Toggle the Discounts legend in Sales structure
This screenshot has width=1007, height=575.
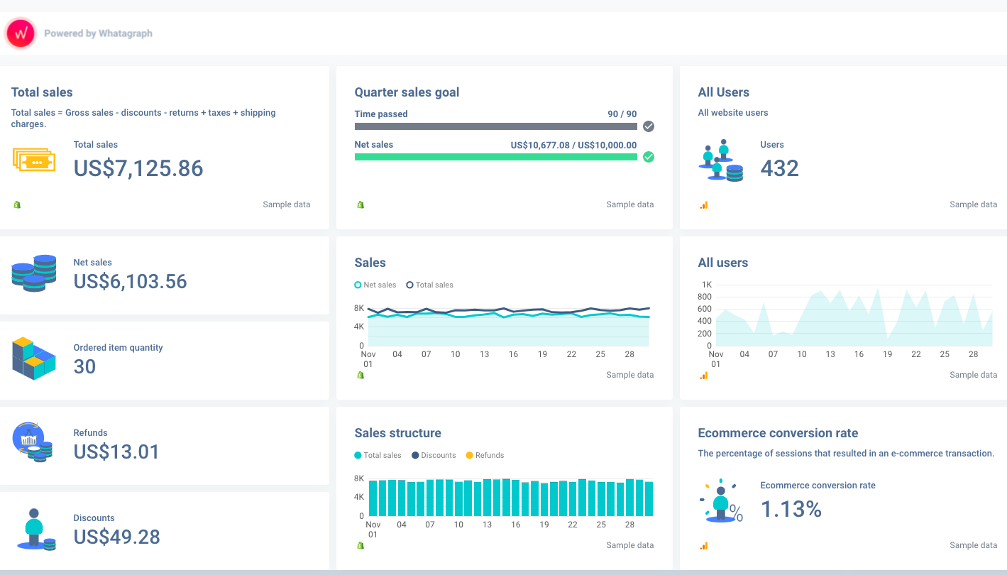click(434, 455)
